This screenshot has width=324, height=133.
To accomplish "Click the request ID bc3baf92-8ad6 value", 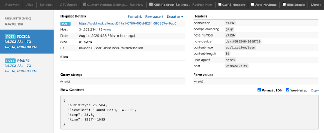I will click(111, 48).
